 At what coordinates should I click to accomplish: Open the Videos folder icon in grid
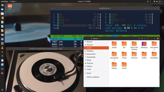click(114, 66)
